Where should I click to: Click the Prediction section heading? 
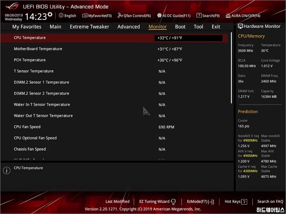click(248, 112)
